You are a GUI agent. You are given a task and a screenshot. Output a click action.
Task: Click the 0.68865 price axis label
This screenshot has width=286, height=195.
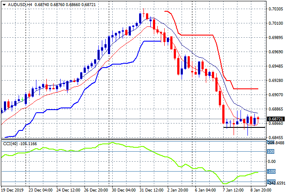pos(276,109)
